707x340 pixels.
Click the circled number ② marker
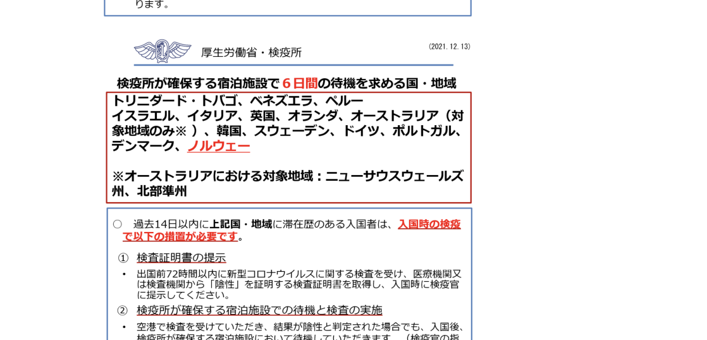coord(123,310)
